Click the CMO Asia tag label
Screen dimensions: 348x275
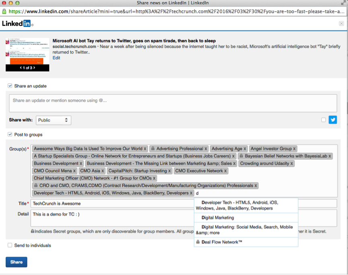[x=90, y=171]
